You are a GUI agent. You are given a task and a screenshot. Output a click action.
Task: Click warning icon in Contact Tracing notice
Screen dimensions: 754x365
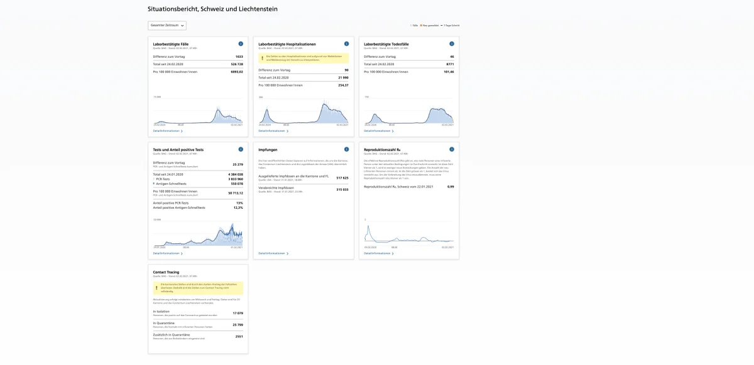pos(156,288)
